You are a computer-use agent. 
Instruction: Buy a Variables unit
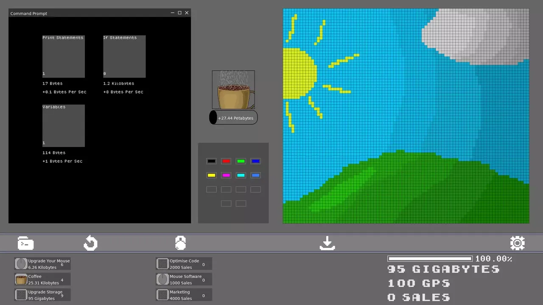pos(64,126)
